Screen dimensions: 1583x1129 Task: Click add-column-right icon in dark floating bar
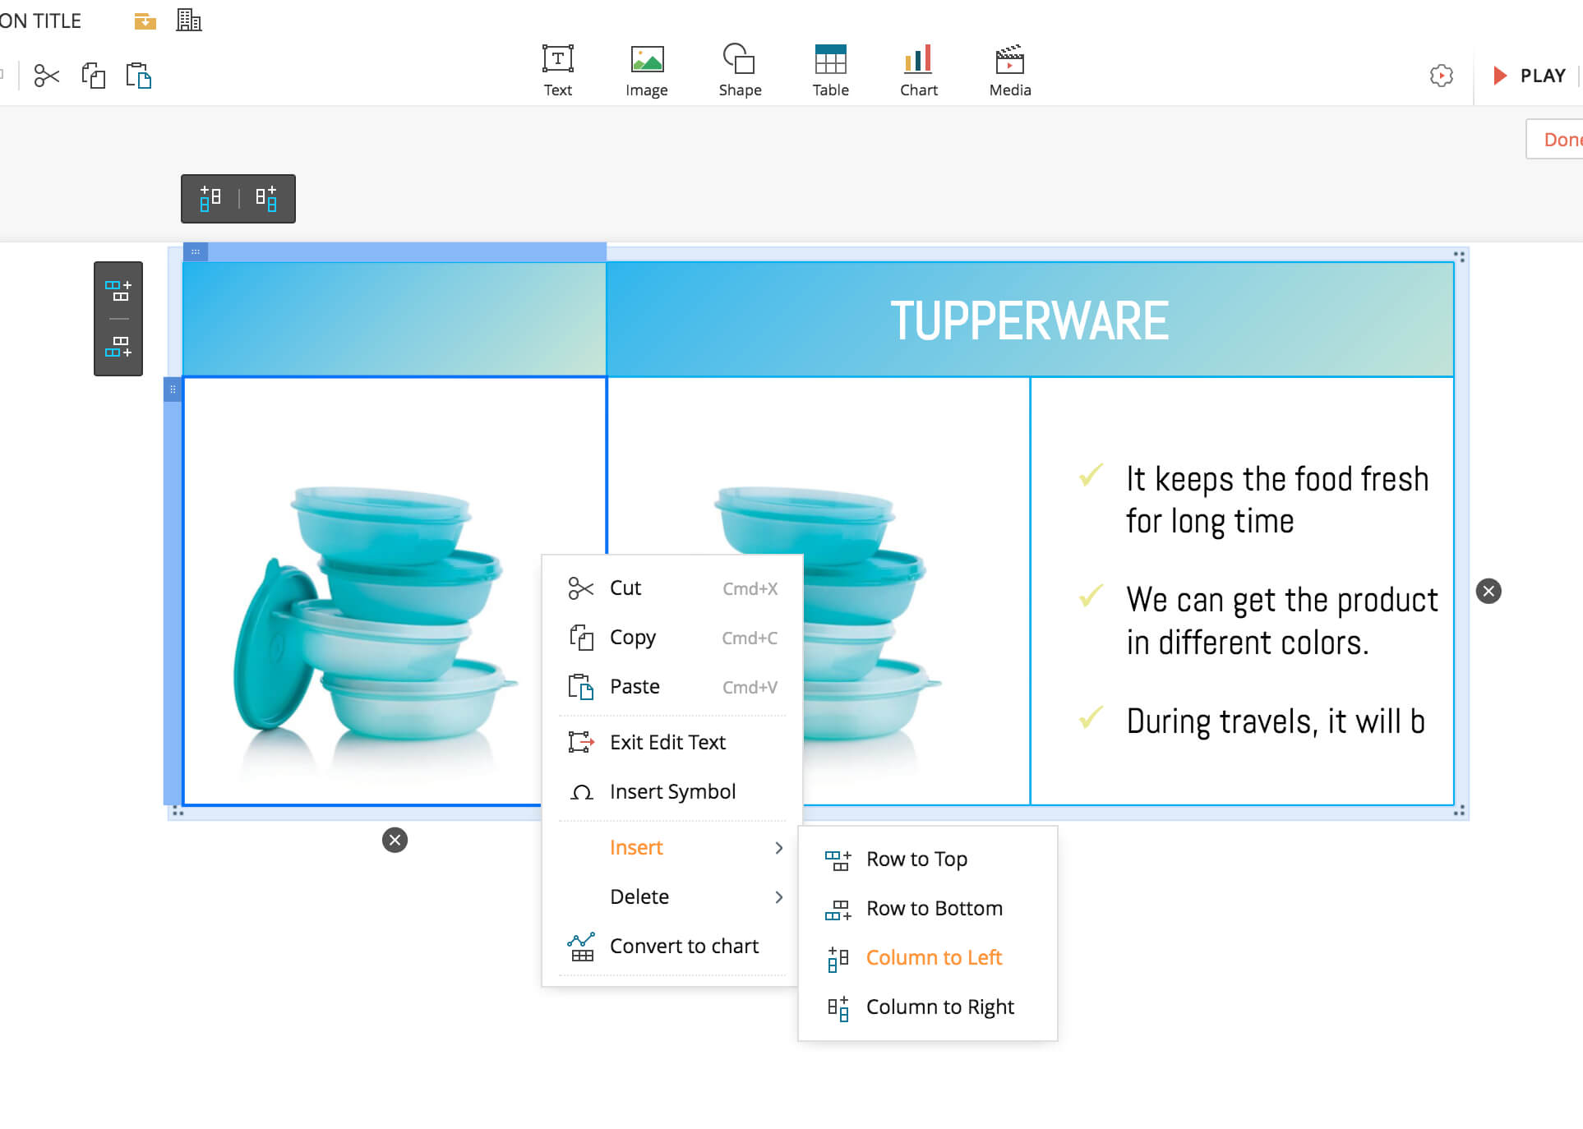point(265,198)
